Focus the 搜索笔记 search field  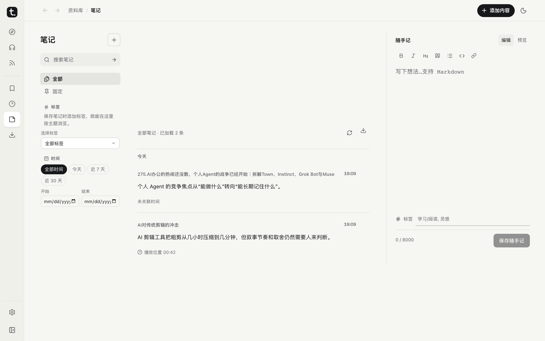(80, 59)
